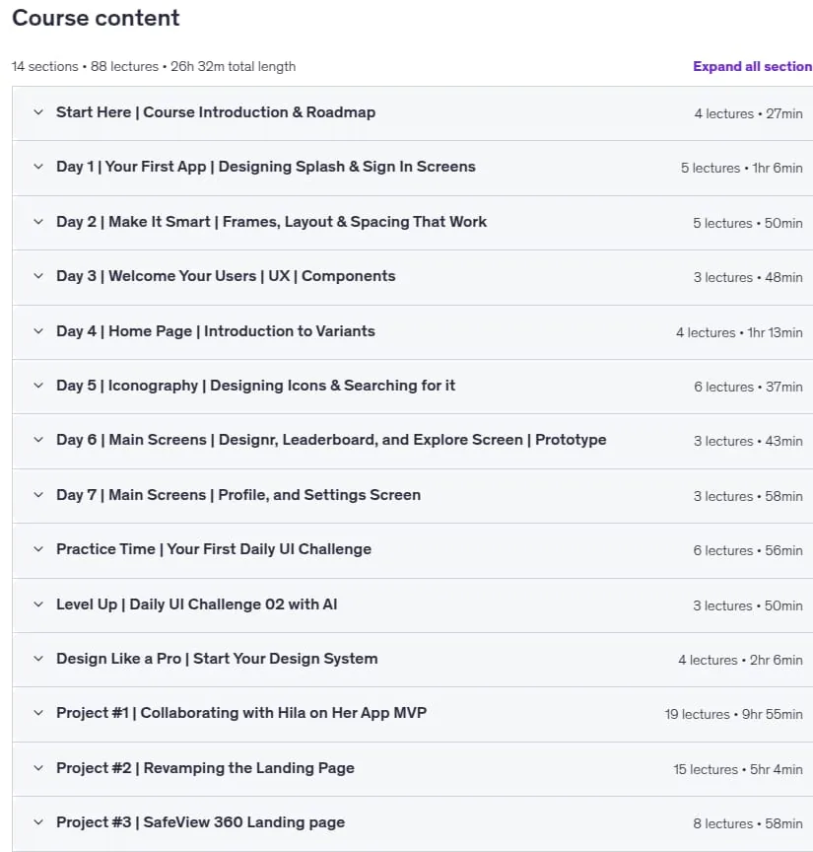Click Project #2 Revamping the Landing Page

click(205, 768)
